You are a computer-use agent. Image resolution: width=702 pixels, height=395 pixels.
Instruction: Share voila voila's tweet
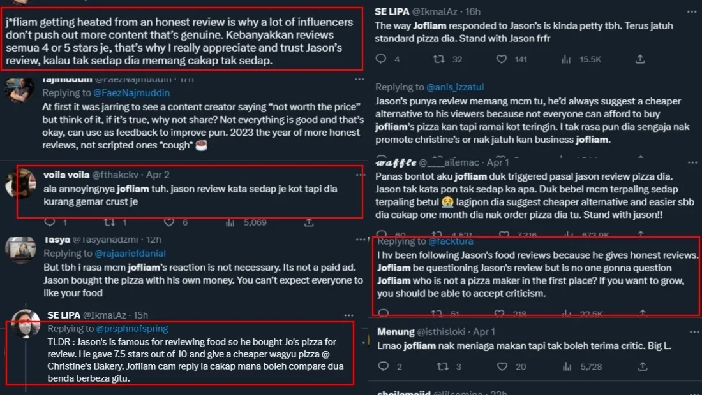click(x=309, y=222)
